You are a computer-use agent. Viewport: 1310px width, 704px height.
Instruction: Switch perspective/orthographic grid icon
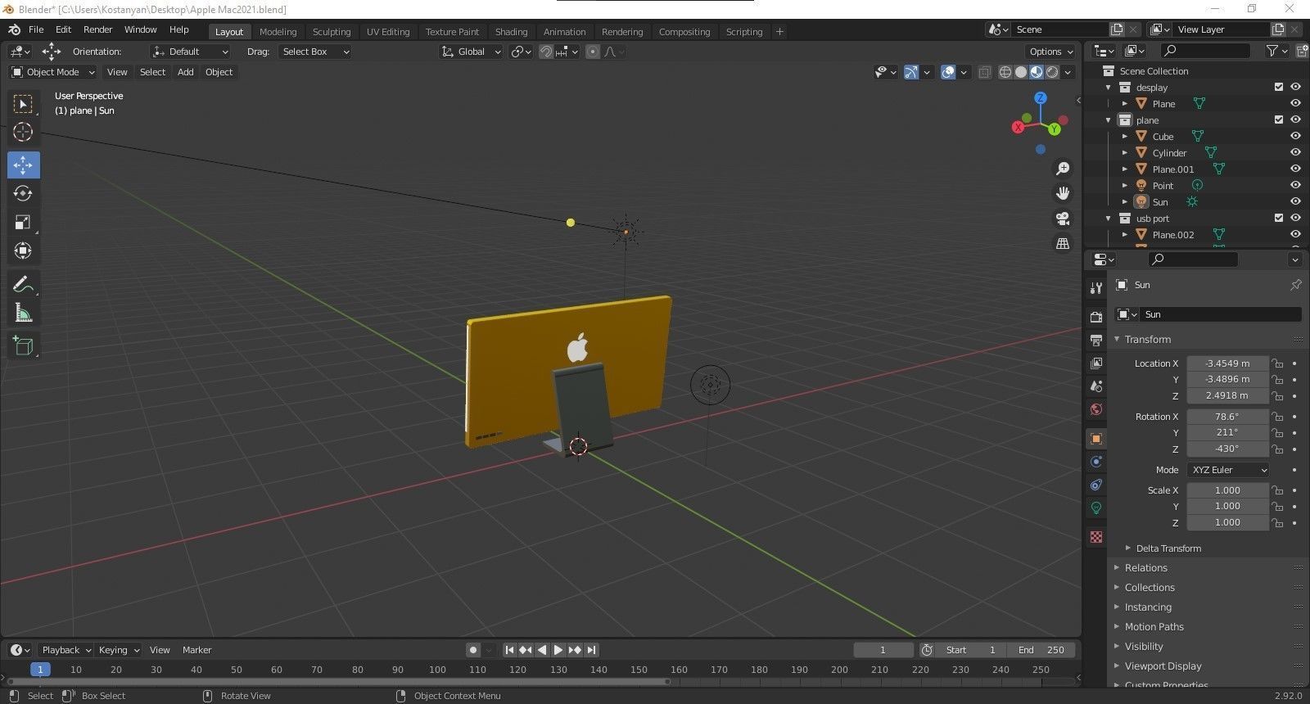coord(1063,244)
